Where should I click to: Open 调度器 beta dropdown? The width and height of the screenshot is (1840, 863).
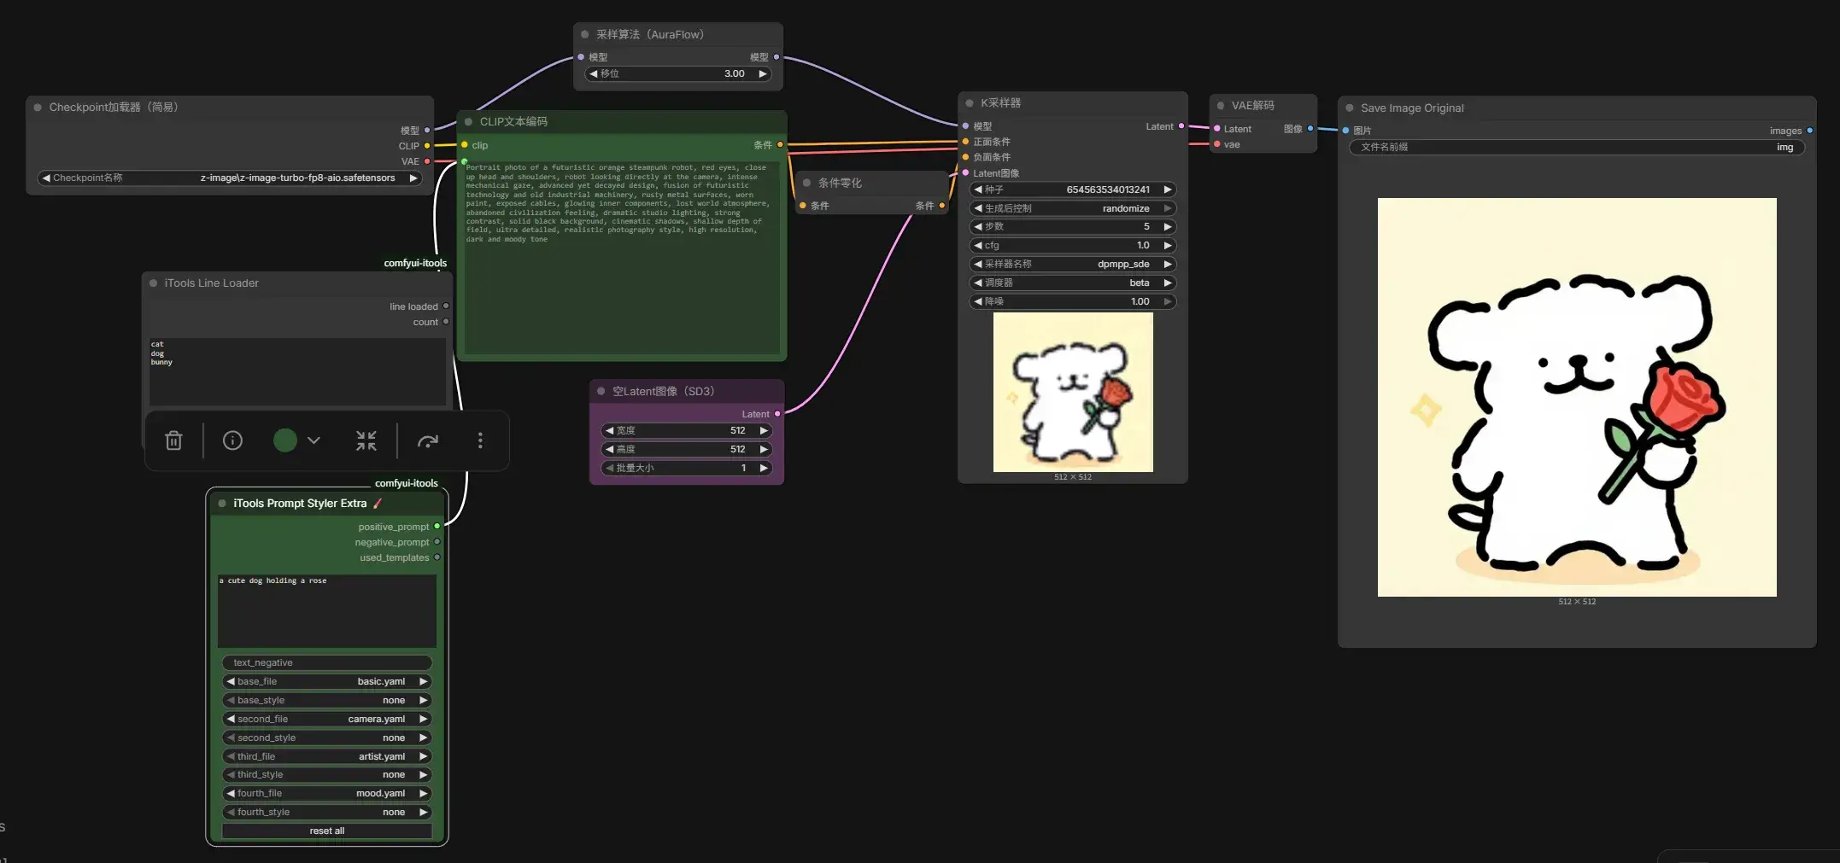tap(1073, 283)
